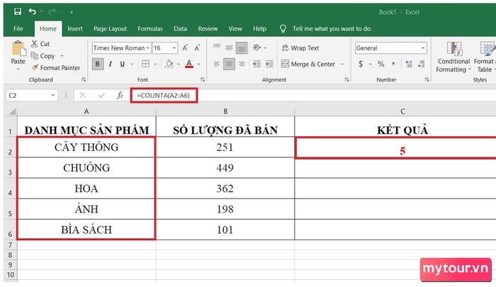Open Font group dialog launcher
Viewport: 496px width, 287px height.
click(203, 80)
